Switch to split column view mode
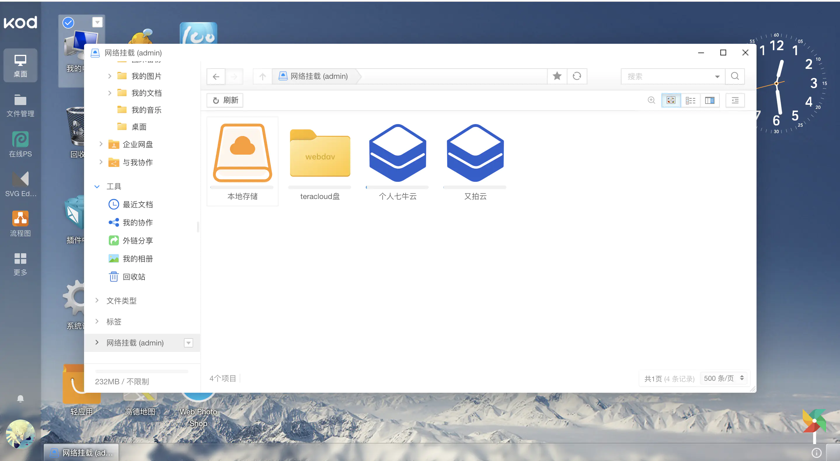This screenshot has height=461, width=840. tap(710, 100)
